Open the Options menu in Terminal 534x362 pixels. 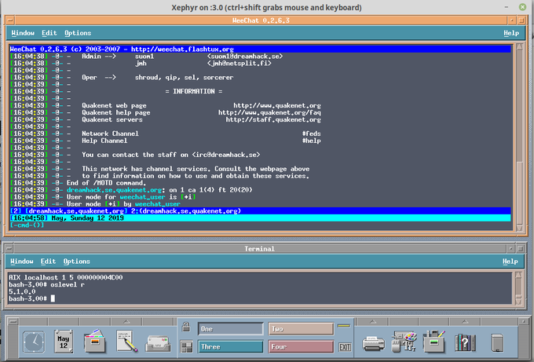[77, 261]
